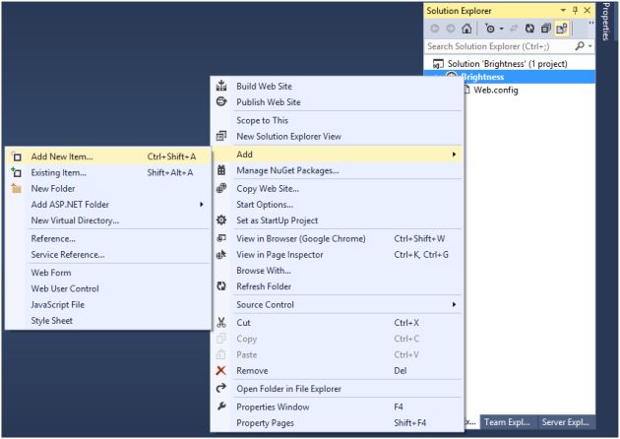The image size is (620, 439).
Task: Toggle auto-hide pin on Solution Explorer
Action: pos(576,10)
